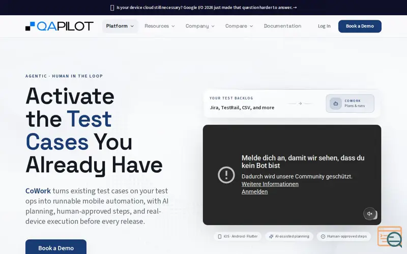Unmute the video with speaker icon
Screen dimensions: 407x254
(370, 213)
